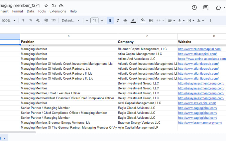226x141 pixels.
Task: Select column C header
Action: coord(147,36)
